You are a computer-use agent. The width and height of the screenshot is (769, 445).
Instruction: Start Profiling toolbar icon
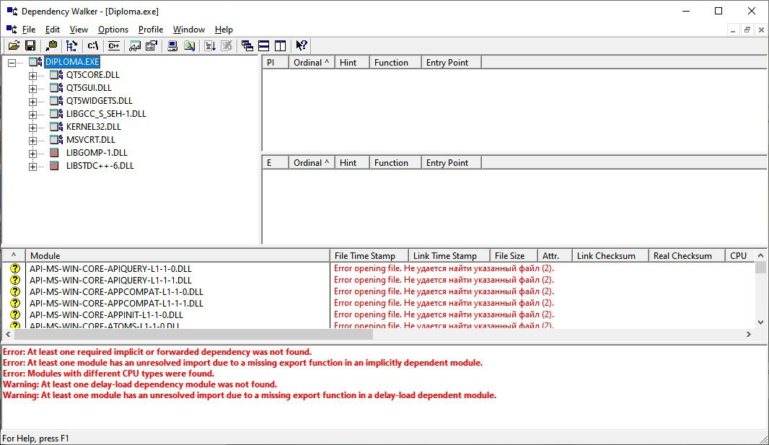210,45
